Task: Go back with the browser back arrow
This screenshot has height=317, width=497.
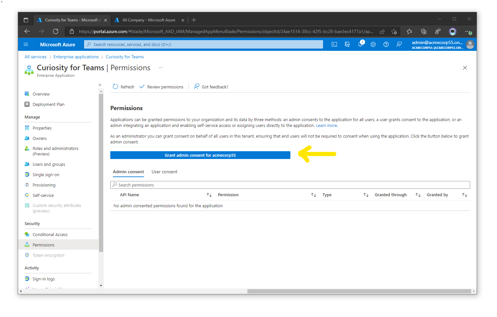Action: (x=27, y=31)
